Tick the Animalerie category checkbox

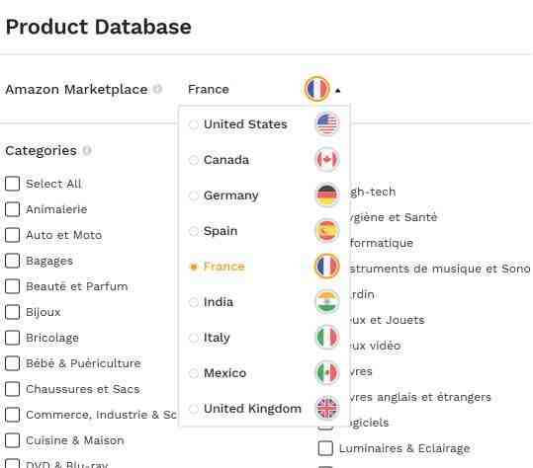click(x=12, y=209)
